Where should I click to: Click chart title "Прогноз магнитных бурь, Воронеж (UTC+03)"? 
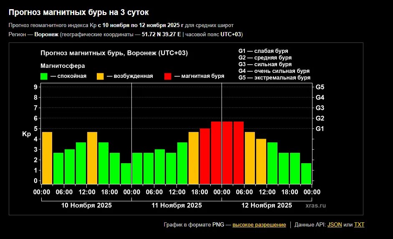pyautogui.click(x=114, y=53)
